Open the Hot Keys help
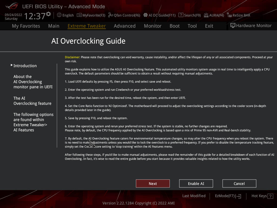 (262, 196)
